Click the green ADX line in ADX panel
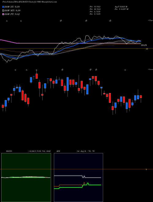Screen dimensions: 153x202 [77, 186]
